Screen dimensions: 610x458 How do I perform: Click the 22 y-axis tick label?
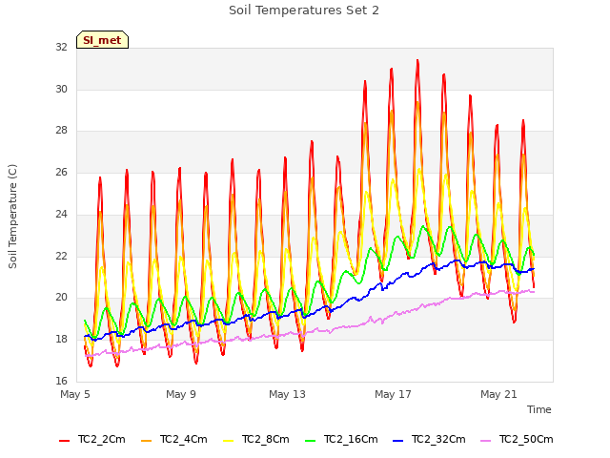(61, 256)
